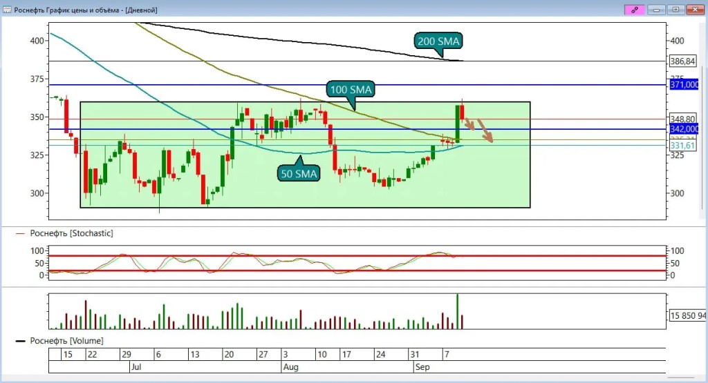Close the Роснефть chart window

pyautogui.click(x=695, y=10)
